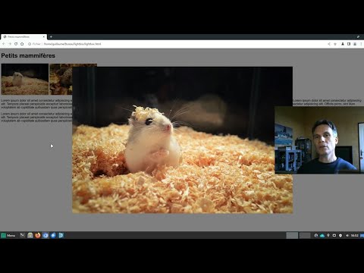Launch Firefox from the taskbar
The width and height of the screenshot is (364, 273).
pyautogui.click(x=38, y=236)
